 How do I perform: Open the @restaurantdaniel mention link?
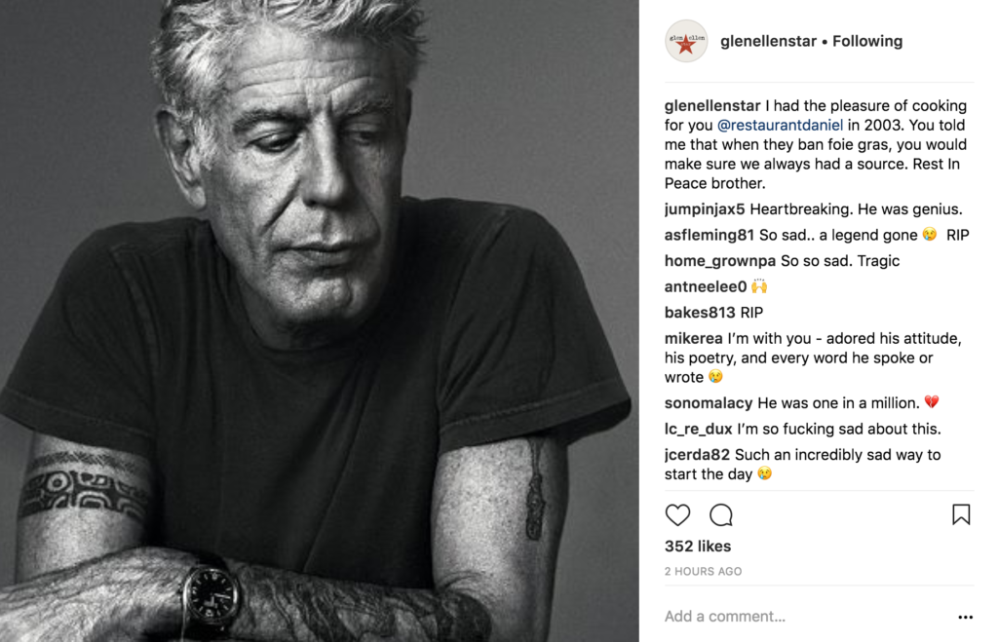780,126
